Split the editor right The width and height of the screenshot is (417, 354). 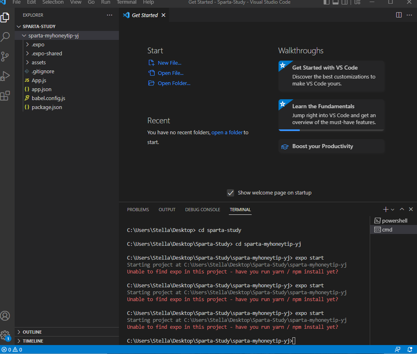tap(399, 15)
